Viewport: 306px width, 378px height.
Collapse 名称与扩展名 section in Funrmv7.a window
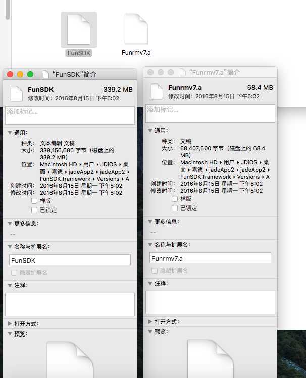pyautogui.click(x=150, y=245)
